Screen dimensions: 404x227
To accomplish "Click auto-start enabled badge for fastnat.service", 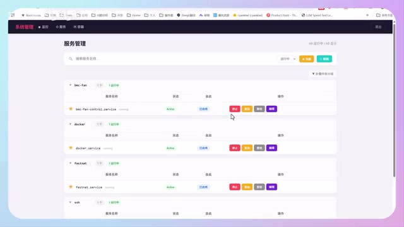I will click(x=203, y=187).
